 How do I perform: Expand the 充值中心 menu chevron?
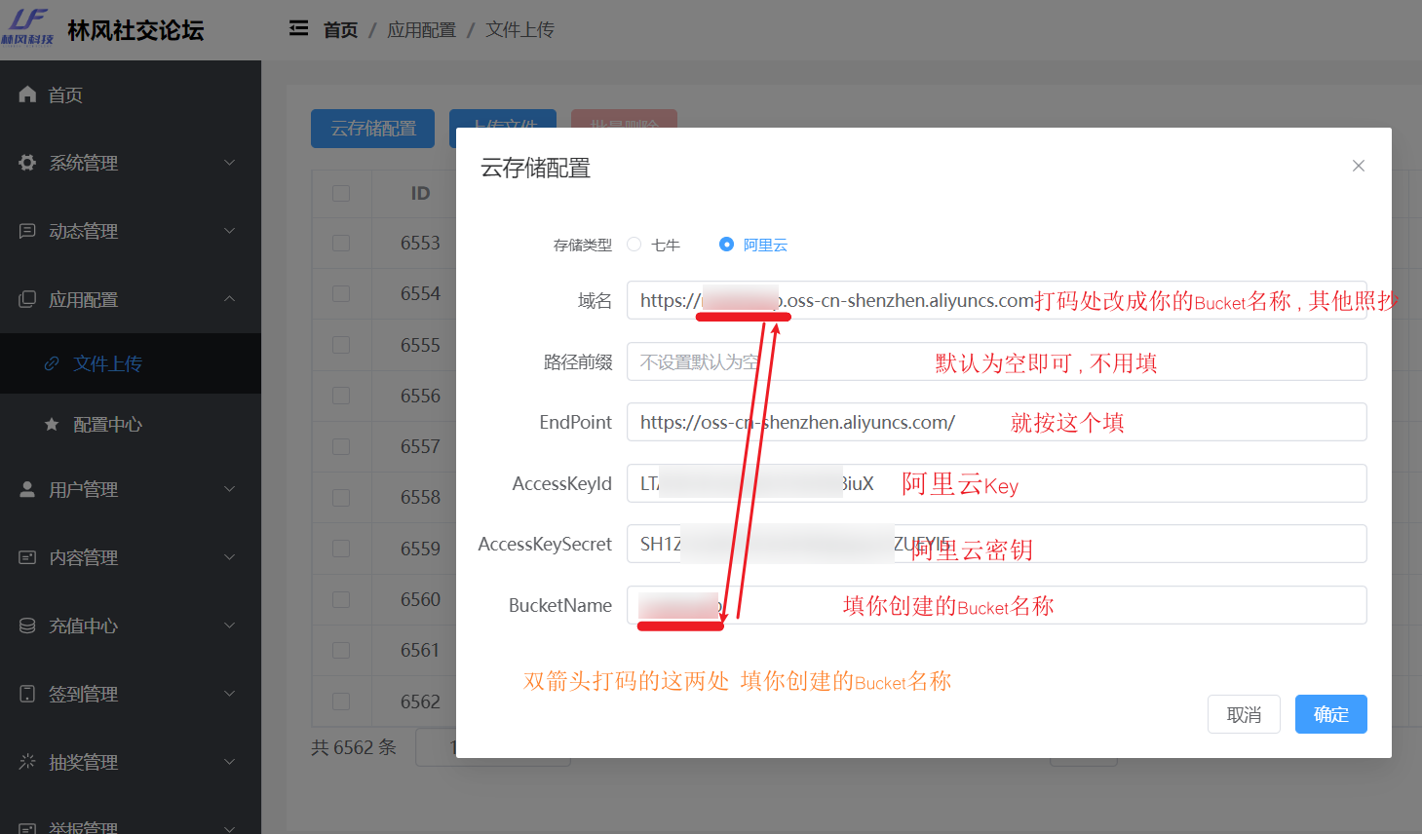[230, 625]
